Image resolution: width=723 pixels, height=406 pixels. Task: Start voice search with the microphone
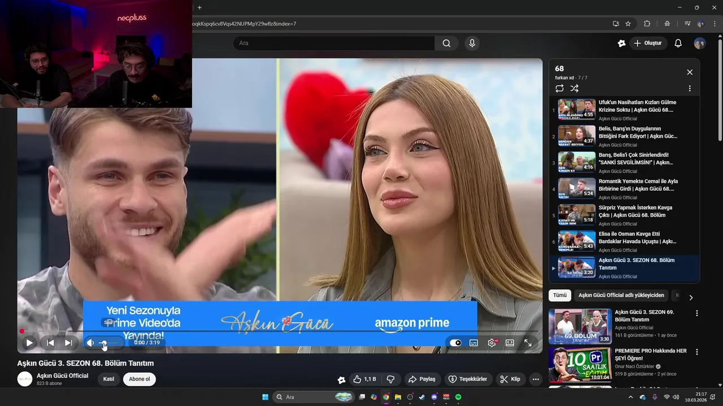tap(472, 43)
